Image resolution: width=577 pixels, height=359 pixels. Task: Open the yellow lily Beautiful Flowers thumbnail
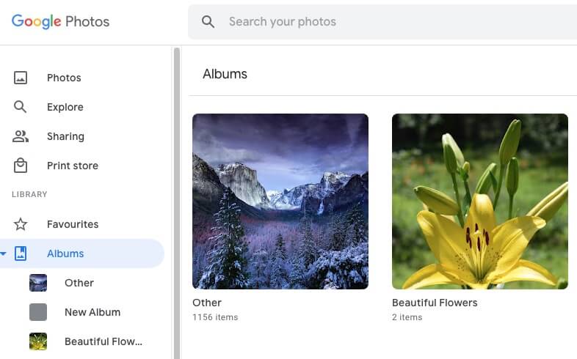click(x=480, y=201)
